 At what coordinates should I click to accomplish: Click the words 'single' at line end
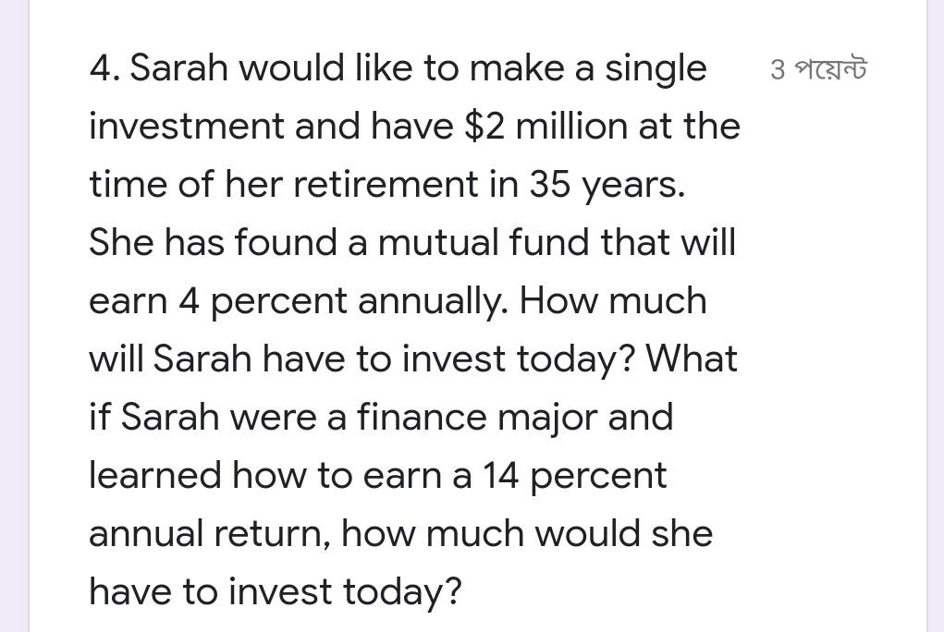(656, 69)
